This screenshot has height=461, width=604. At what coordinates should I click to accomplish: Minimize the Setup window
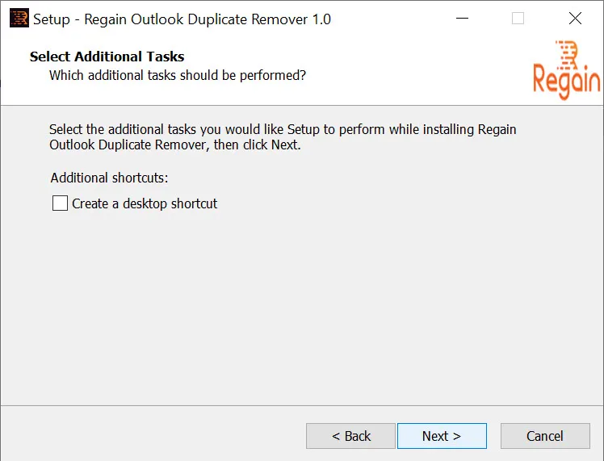coord(462,18)
